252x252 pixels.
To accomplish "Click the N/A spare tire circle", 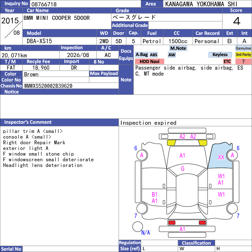I will tap(138, 226).
